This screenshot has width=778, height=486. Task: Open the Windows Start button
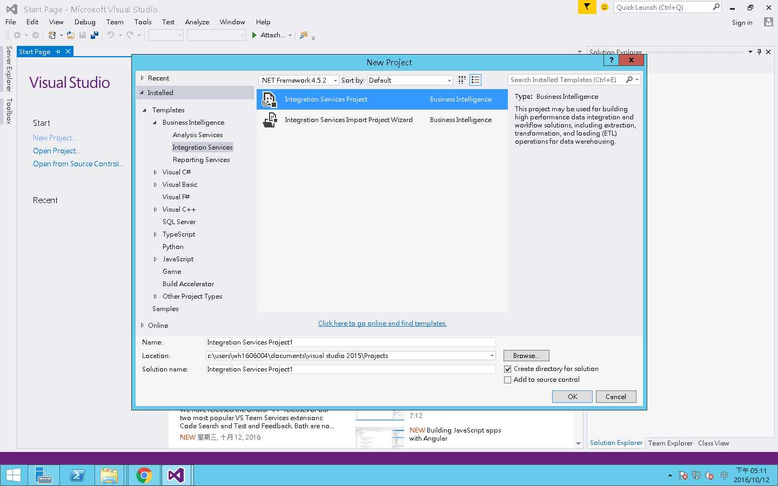pyautogui.click(x=13, y=475)
